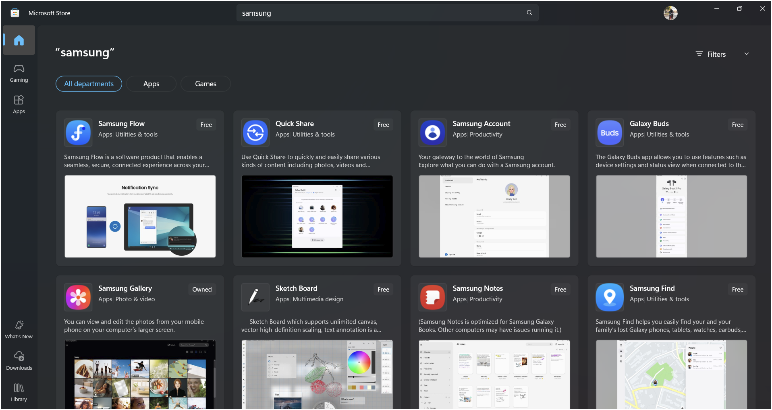
Task: Open the Downloads page
Action: point(19,361)
